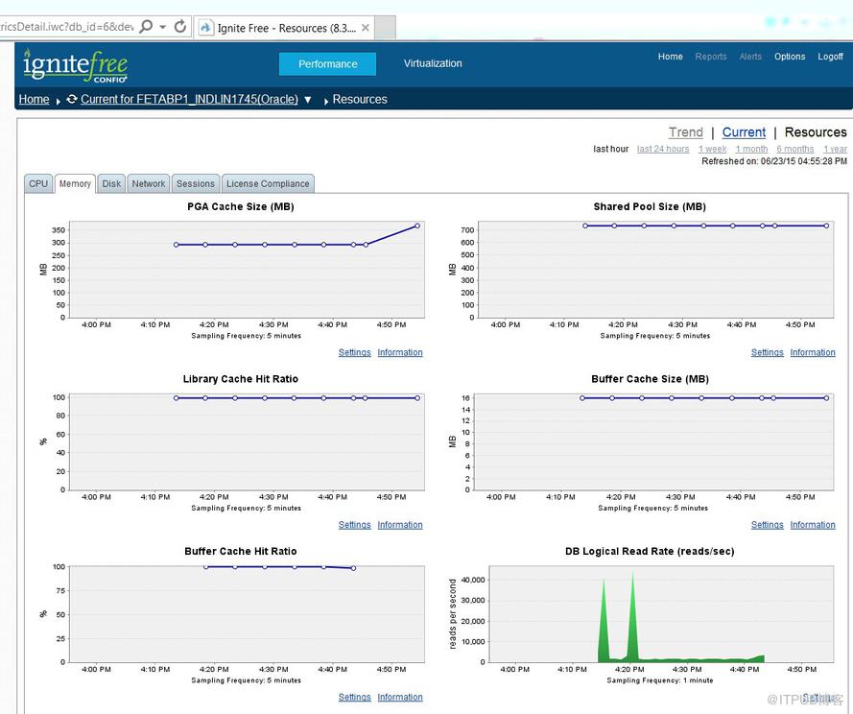Select the 1 week range
This screenshot has height=714, width=853.
pyautogui.click(x=712, y=149)
